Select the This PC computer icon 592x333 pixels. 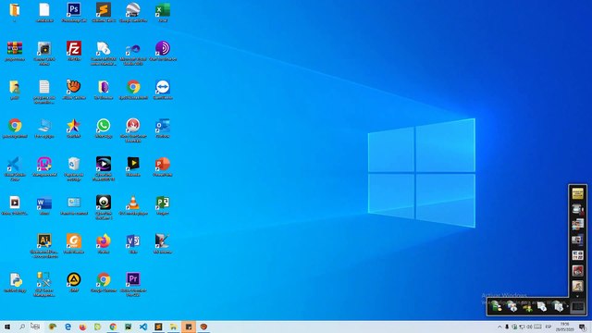44,128
